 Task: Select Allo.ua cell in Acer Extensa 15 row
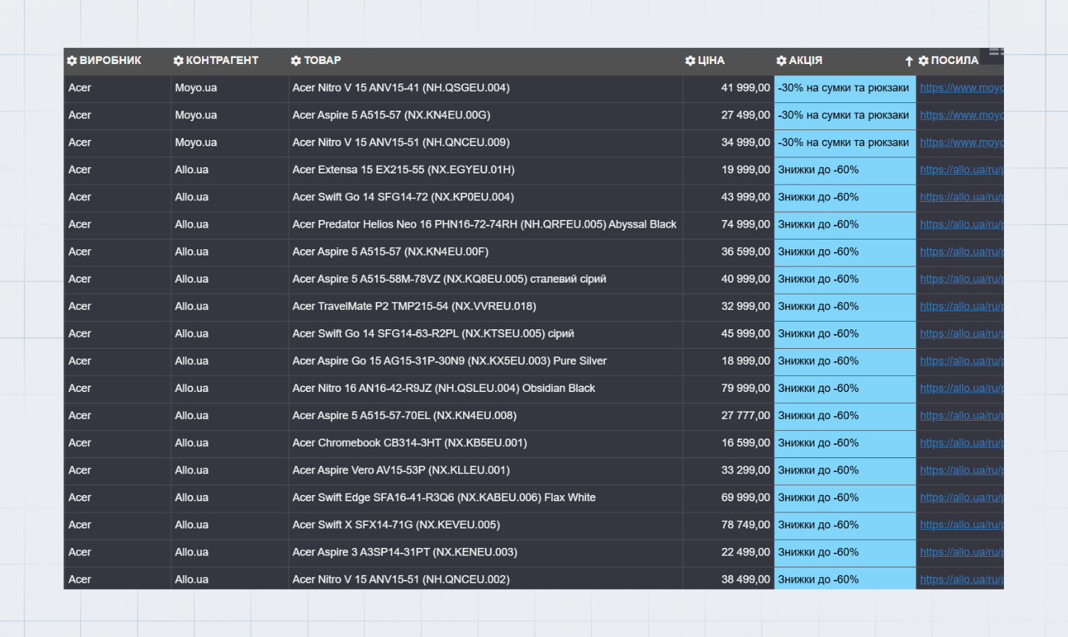click(x=229, y=170)
